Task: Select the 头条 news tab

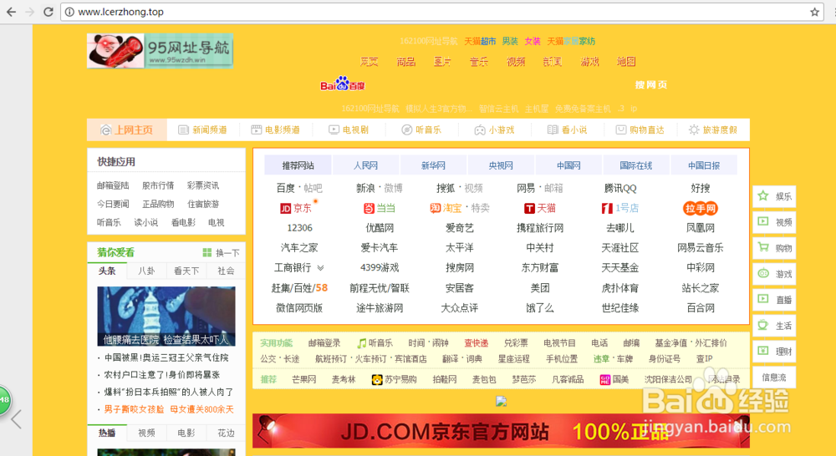Action: (x=107, y=271)
